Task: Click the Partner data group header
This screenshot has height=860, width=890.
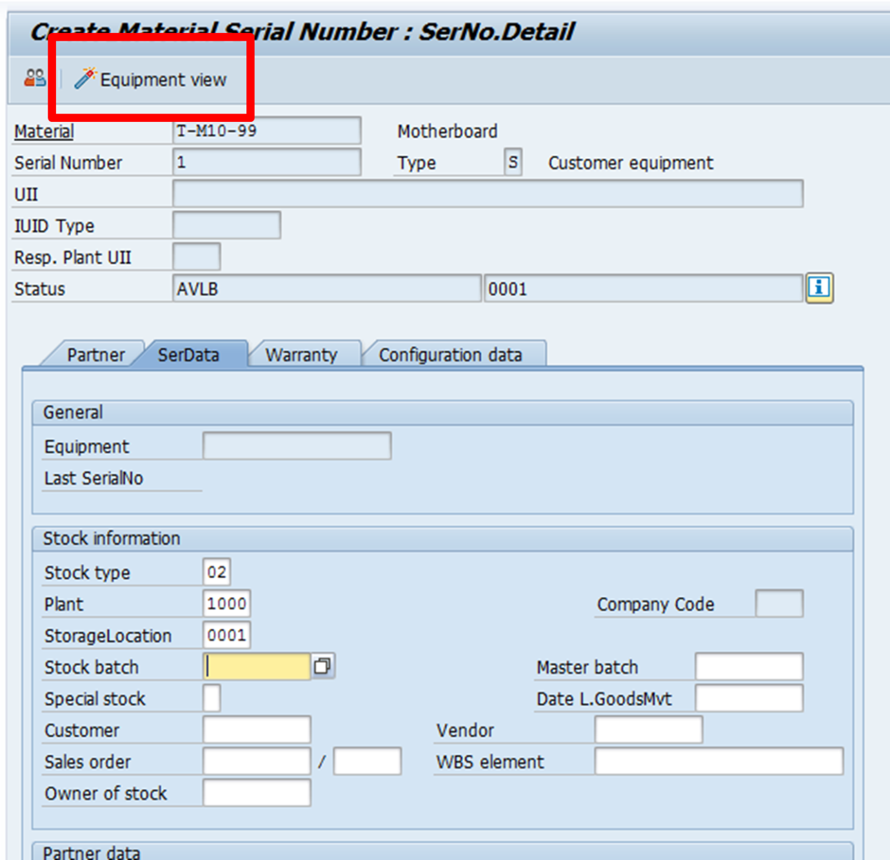Action: [x=442, y=851]
